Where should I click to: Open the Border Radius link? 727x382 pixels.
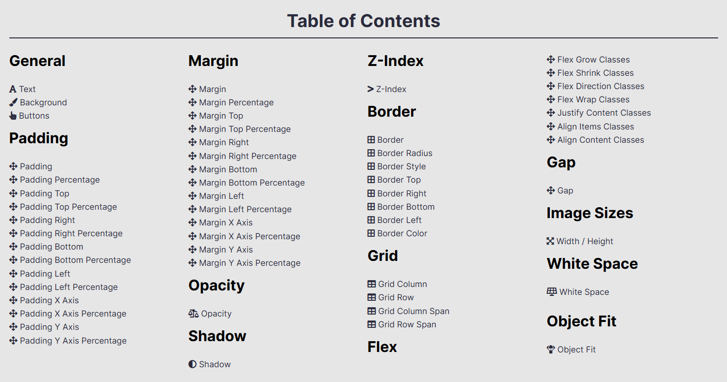tap(405, 153)
